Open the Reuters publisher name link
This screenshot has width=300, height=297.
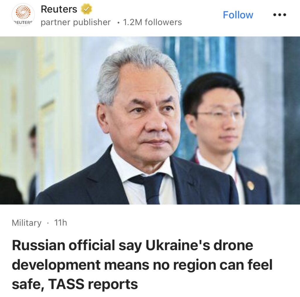coord(59,9)
